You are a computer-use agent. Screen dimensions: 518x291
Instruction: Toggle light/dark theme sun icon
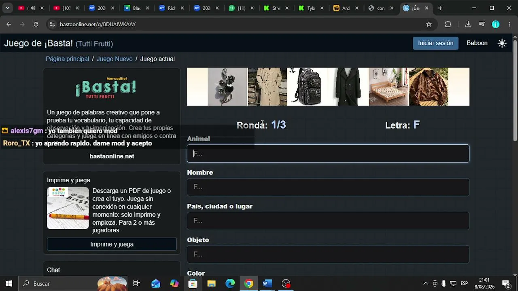502,43
